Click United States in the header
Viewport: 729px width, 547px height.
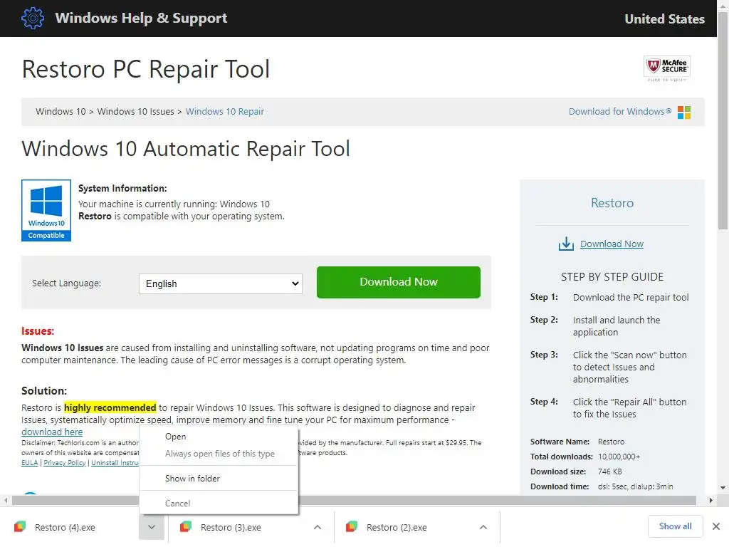click(664, 19)
